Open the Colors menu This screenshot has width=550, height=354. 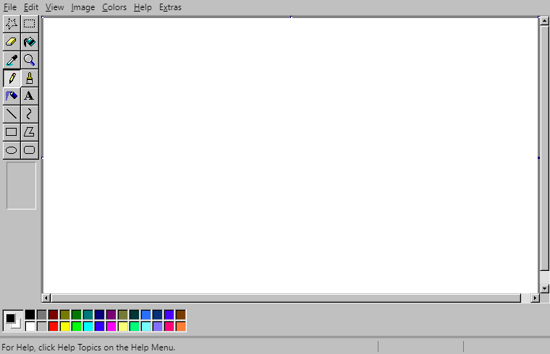pyautogui.click(x=114, y=7)
